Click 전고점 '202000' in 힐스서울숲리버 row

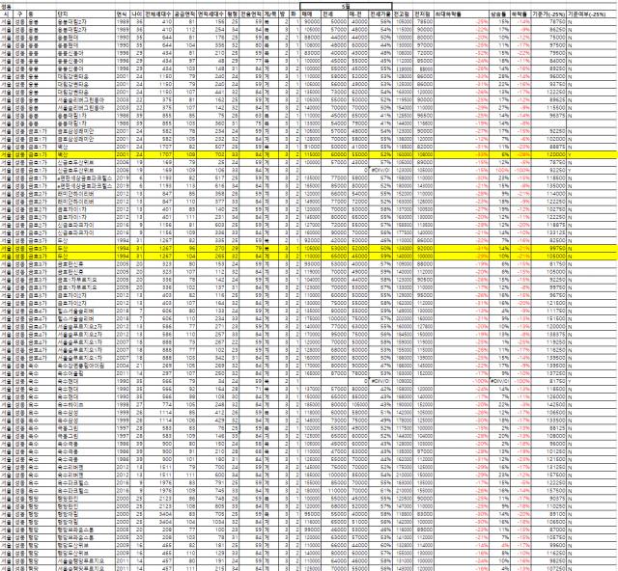pos(403,318)
